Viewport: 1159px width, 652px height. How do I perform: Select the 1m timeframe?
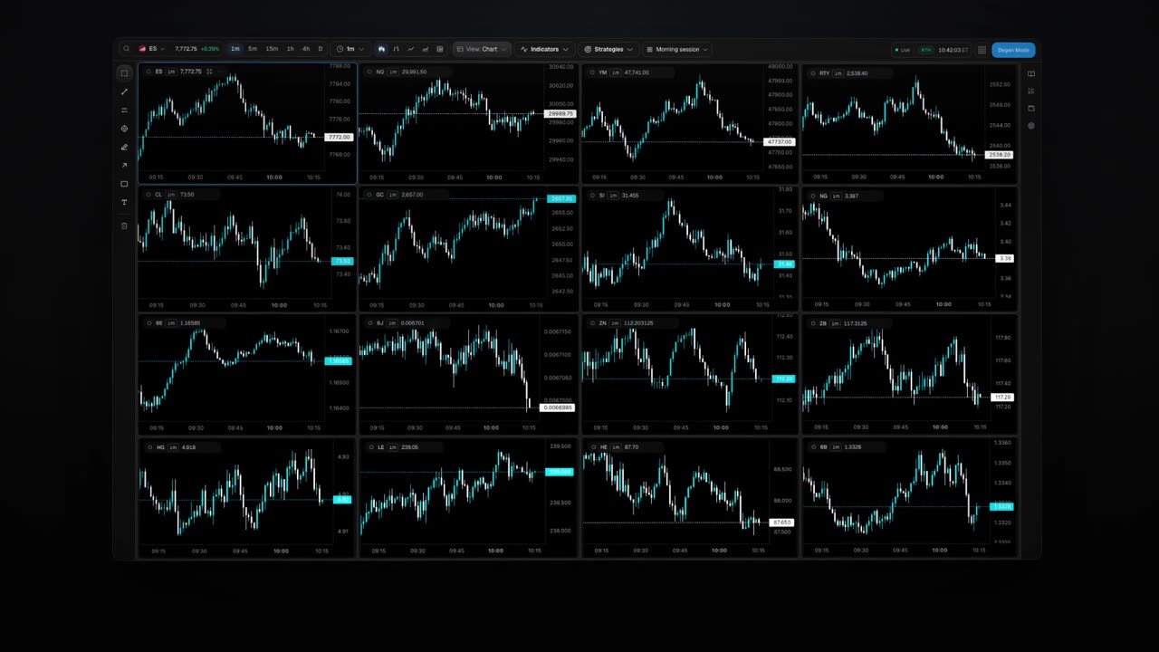pyautogui.click(x=235, y=49)
